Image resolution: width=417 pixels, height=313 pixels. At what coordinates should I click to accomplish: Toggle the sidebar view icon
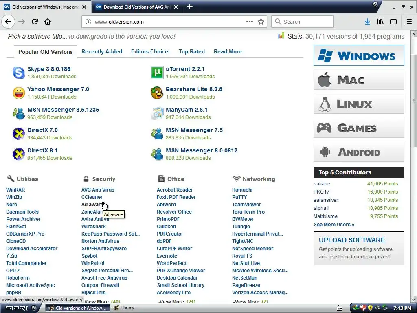tap(393, 22)
